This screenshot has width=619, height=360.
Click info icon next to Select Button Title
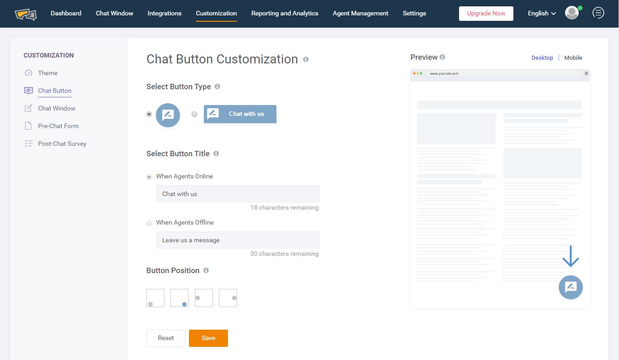coord(216,154)
